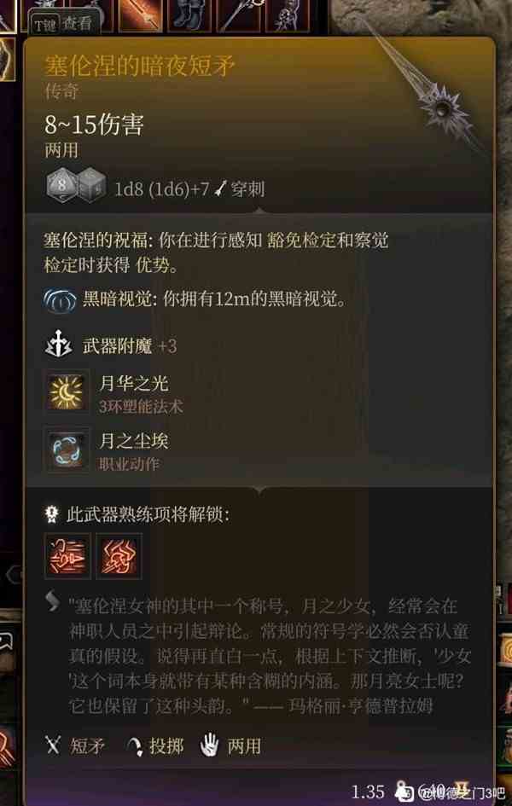Click the 投掷 thrown property icon
Screen dimensions: 512x806
point(135,746)
